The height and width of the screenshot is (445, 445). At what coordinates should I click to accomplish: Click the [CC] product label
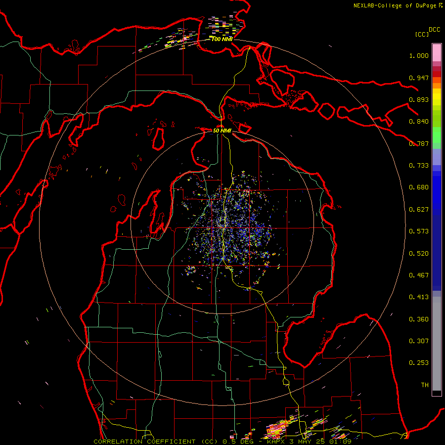click(x=422, y=34)
